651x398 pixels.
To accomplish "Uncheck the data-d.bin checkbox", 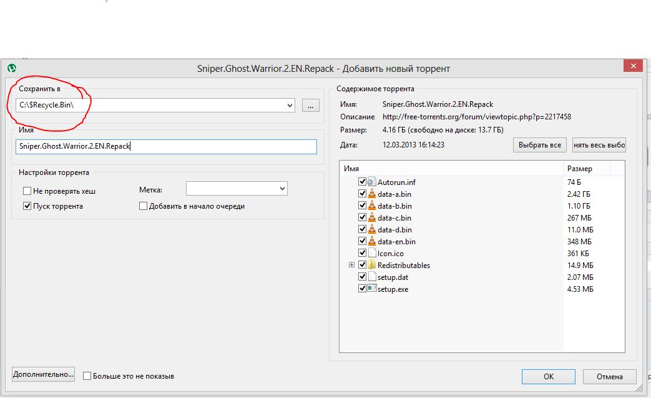I will pos(362,229).
